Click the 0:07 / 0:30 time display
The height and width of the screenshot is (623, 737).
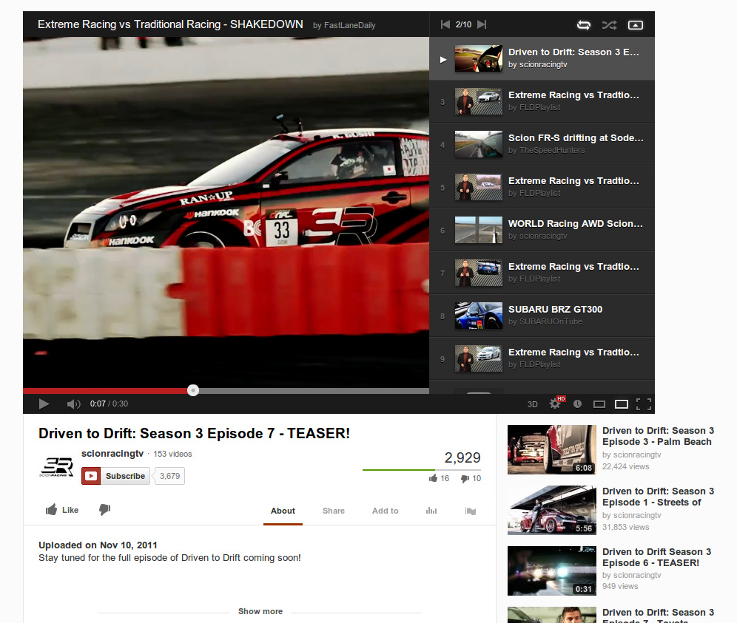109,404
